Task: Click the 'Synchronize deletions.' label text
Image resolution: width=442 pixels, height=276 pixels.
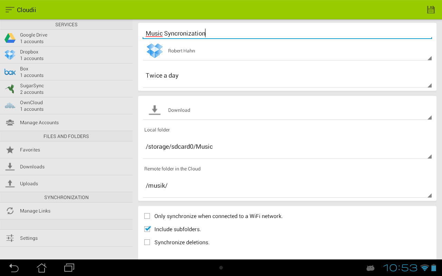Action: click(x=182, y=243)
